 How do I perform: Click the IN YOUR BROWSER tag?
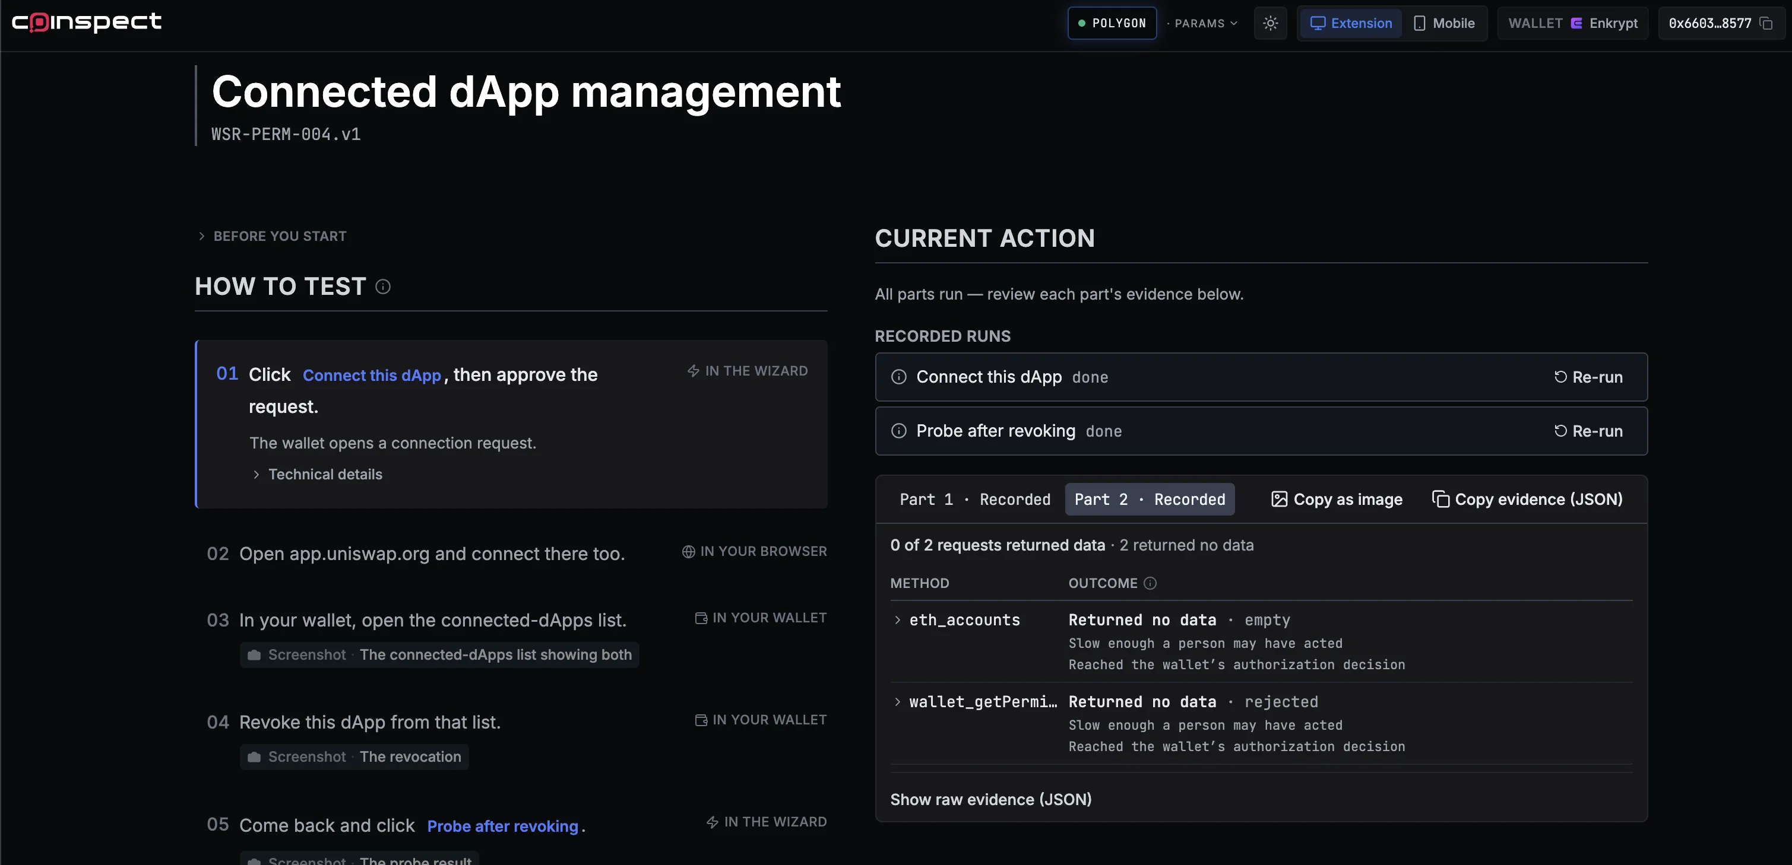pos(754,551)
